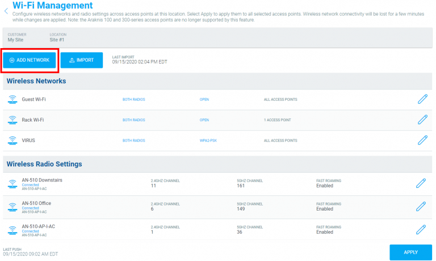Click the AN-510 Office access point icon

(x=12, y=207)
